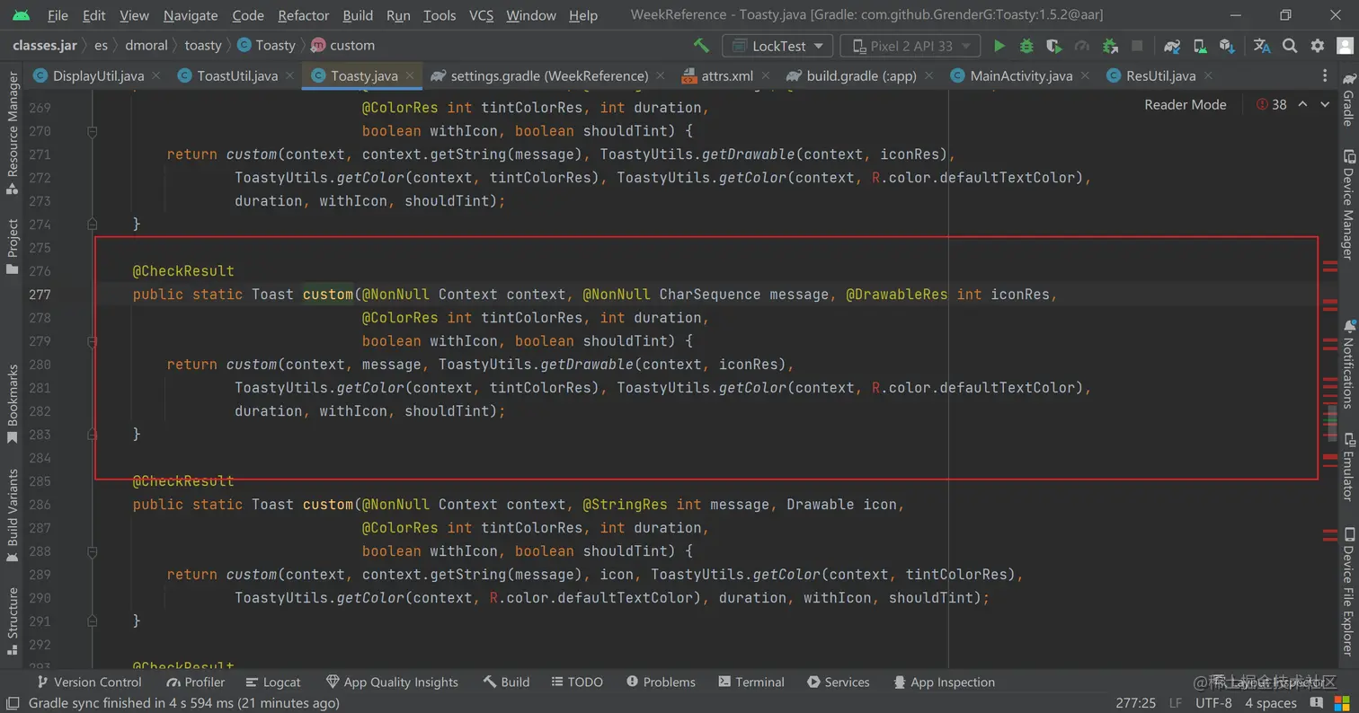This screenshot has height=713, width=1359.
Task: Attach debugger to Android process icon
Action: click(x=1110, y=46)
